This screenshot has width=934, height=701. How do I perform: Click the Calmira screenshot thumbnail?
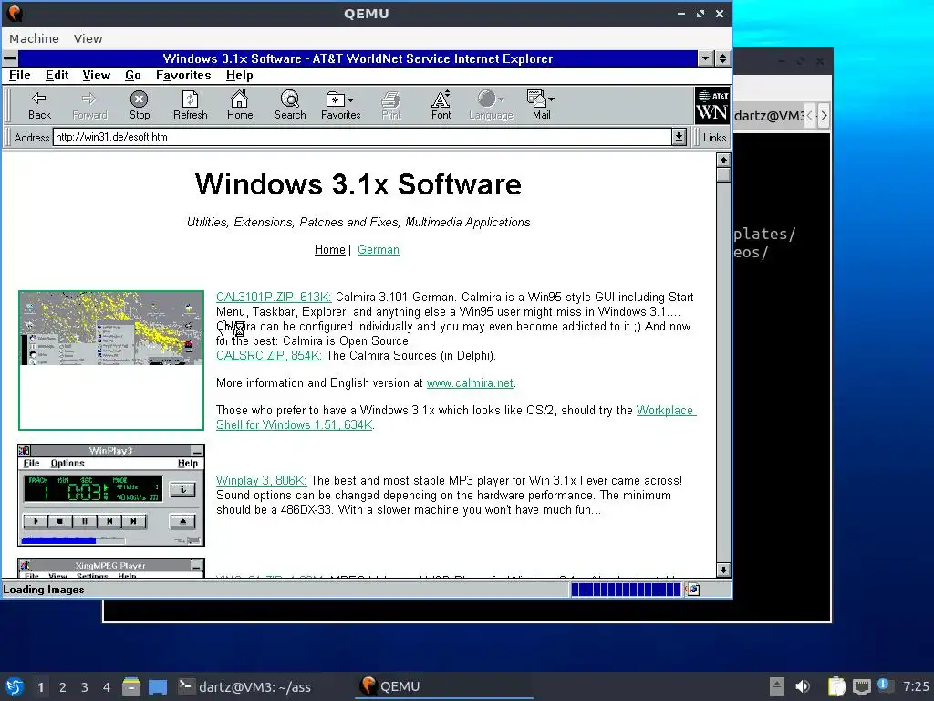click(x=111, y=360)
